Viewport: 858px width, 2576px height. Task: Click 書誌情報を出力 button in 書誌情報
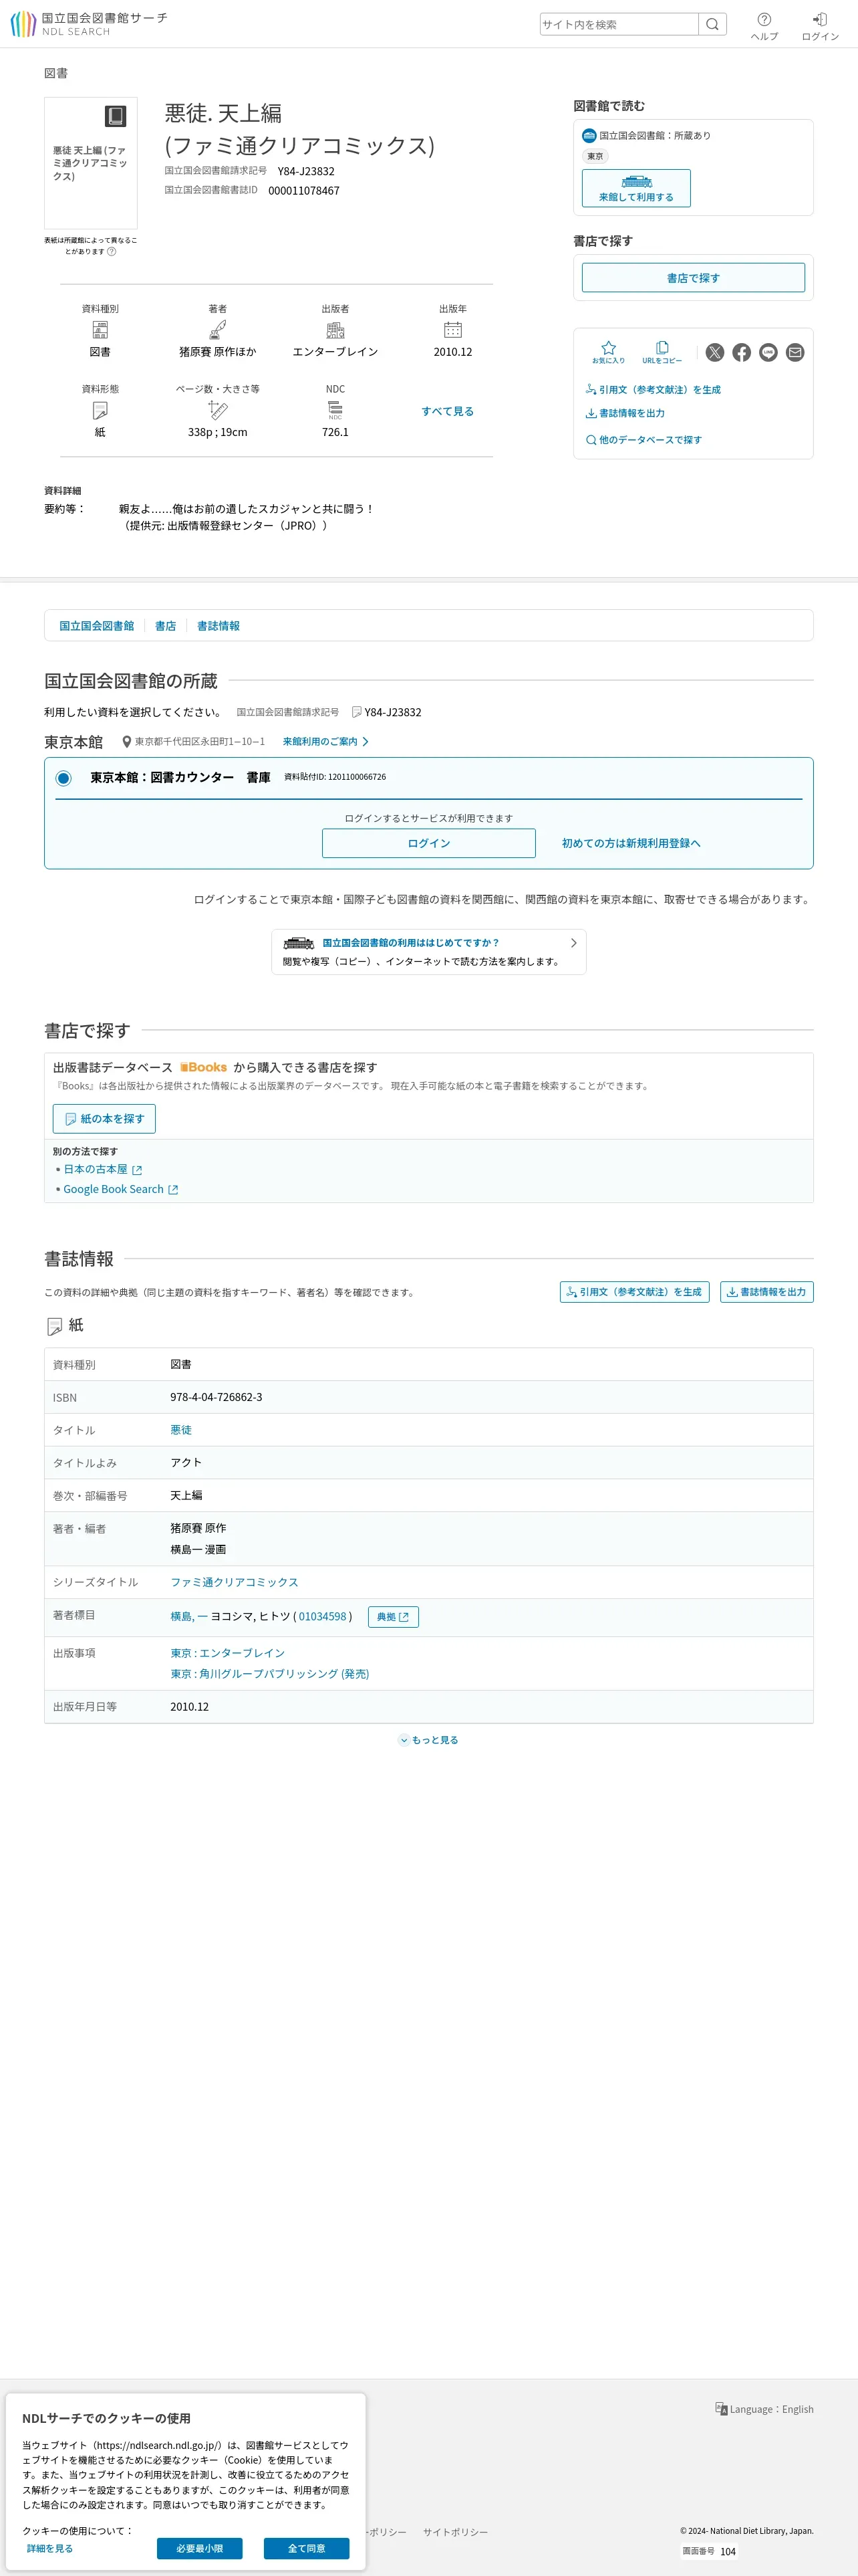click(x=767, y=1292)
